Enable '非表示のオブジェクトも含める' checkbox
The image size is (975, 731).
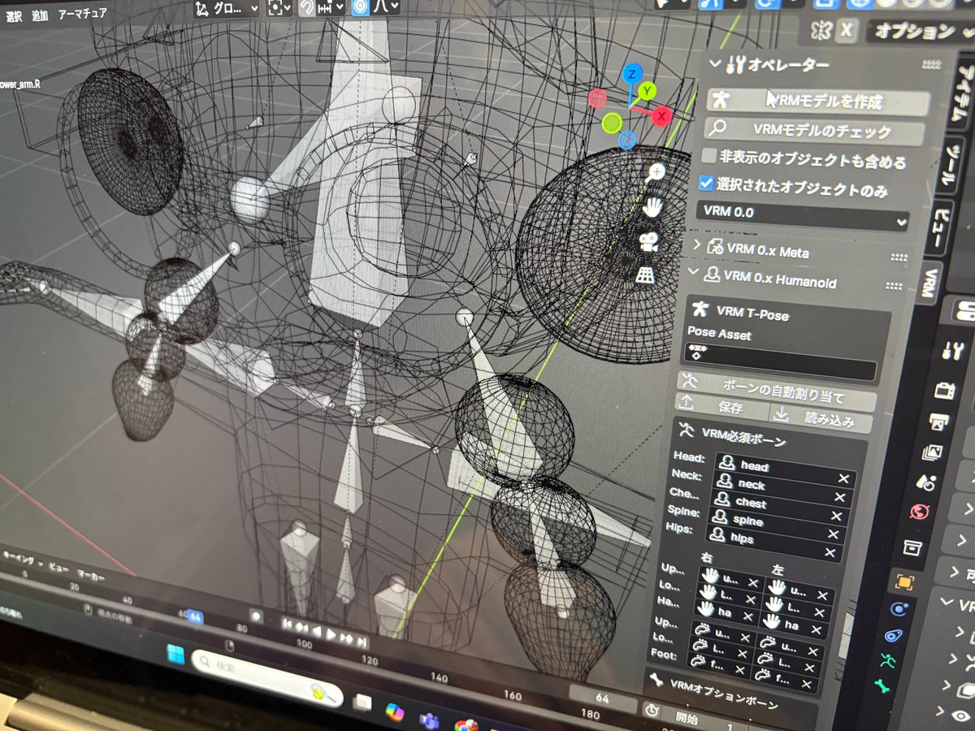point(709,156)
